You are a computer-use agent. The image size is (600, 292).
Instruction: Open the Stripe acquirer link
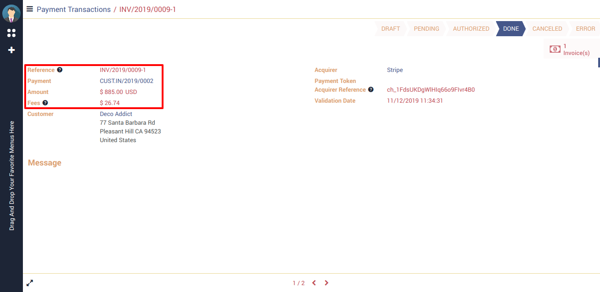(x=395, y=70)
